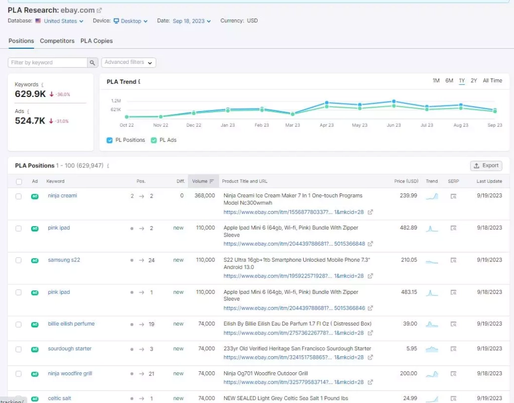Viewport: 514px width, 403px height.
Task: Open external link icon for Woodfire Grill URL
Action: 370,382
